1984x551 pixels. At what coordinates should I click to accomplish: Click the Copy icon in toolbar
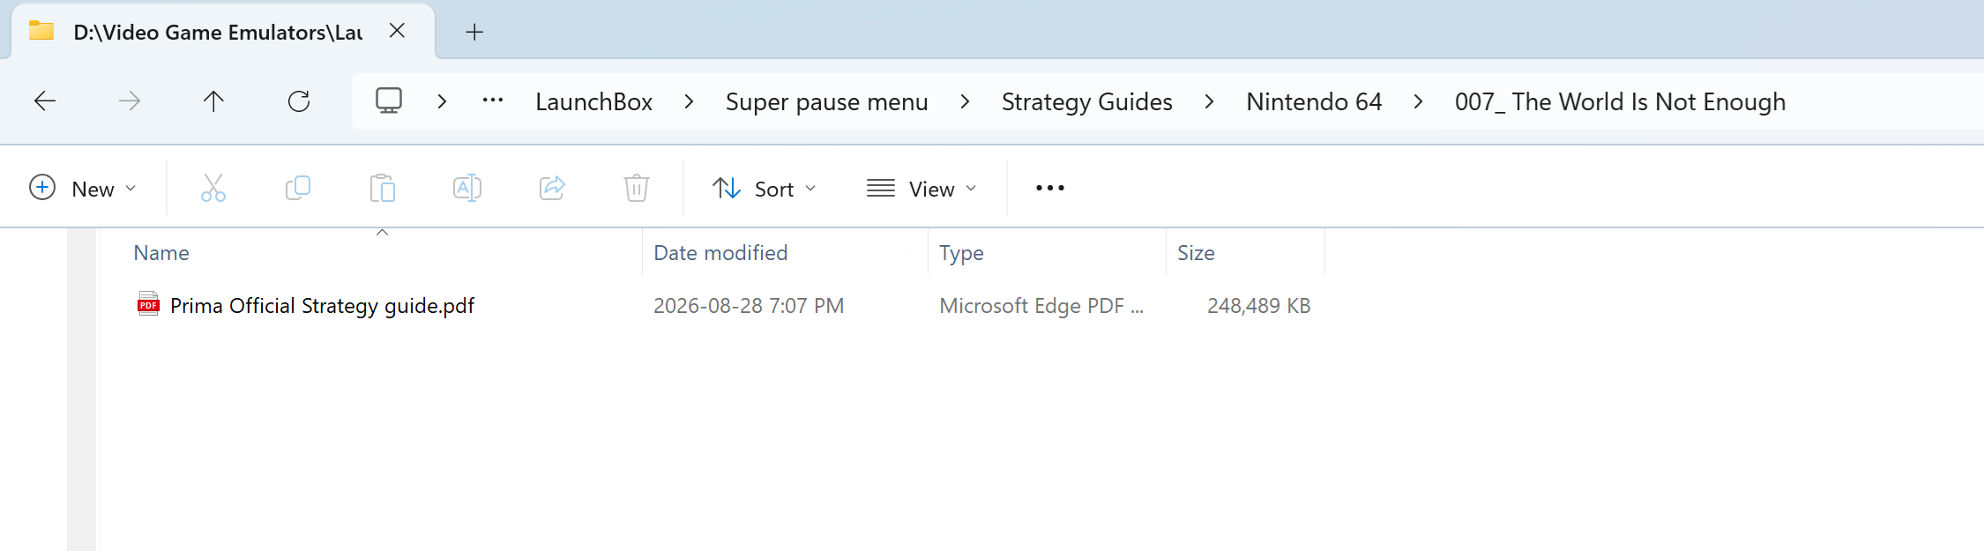pos(298,188)
